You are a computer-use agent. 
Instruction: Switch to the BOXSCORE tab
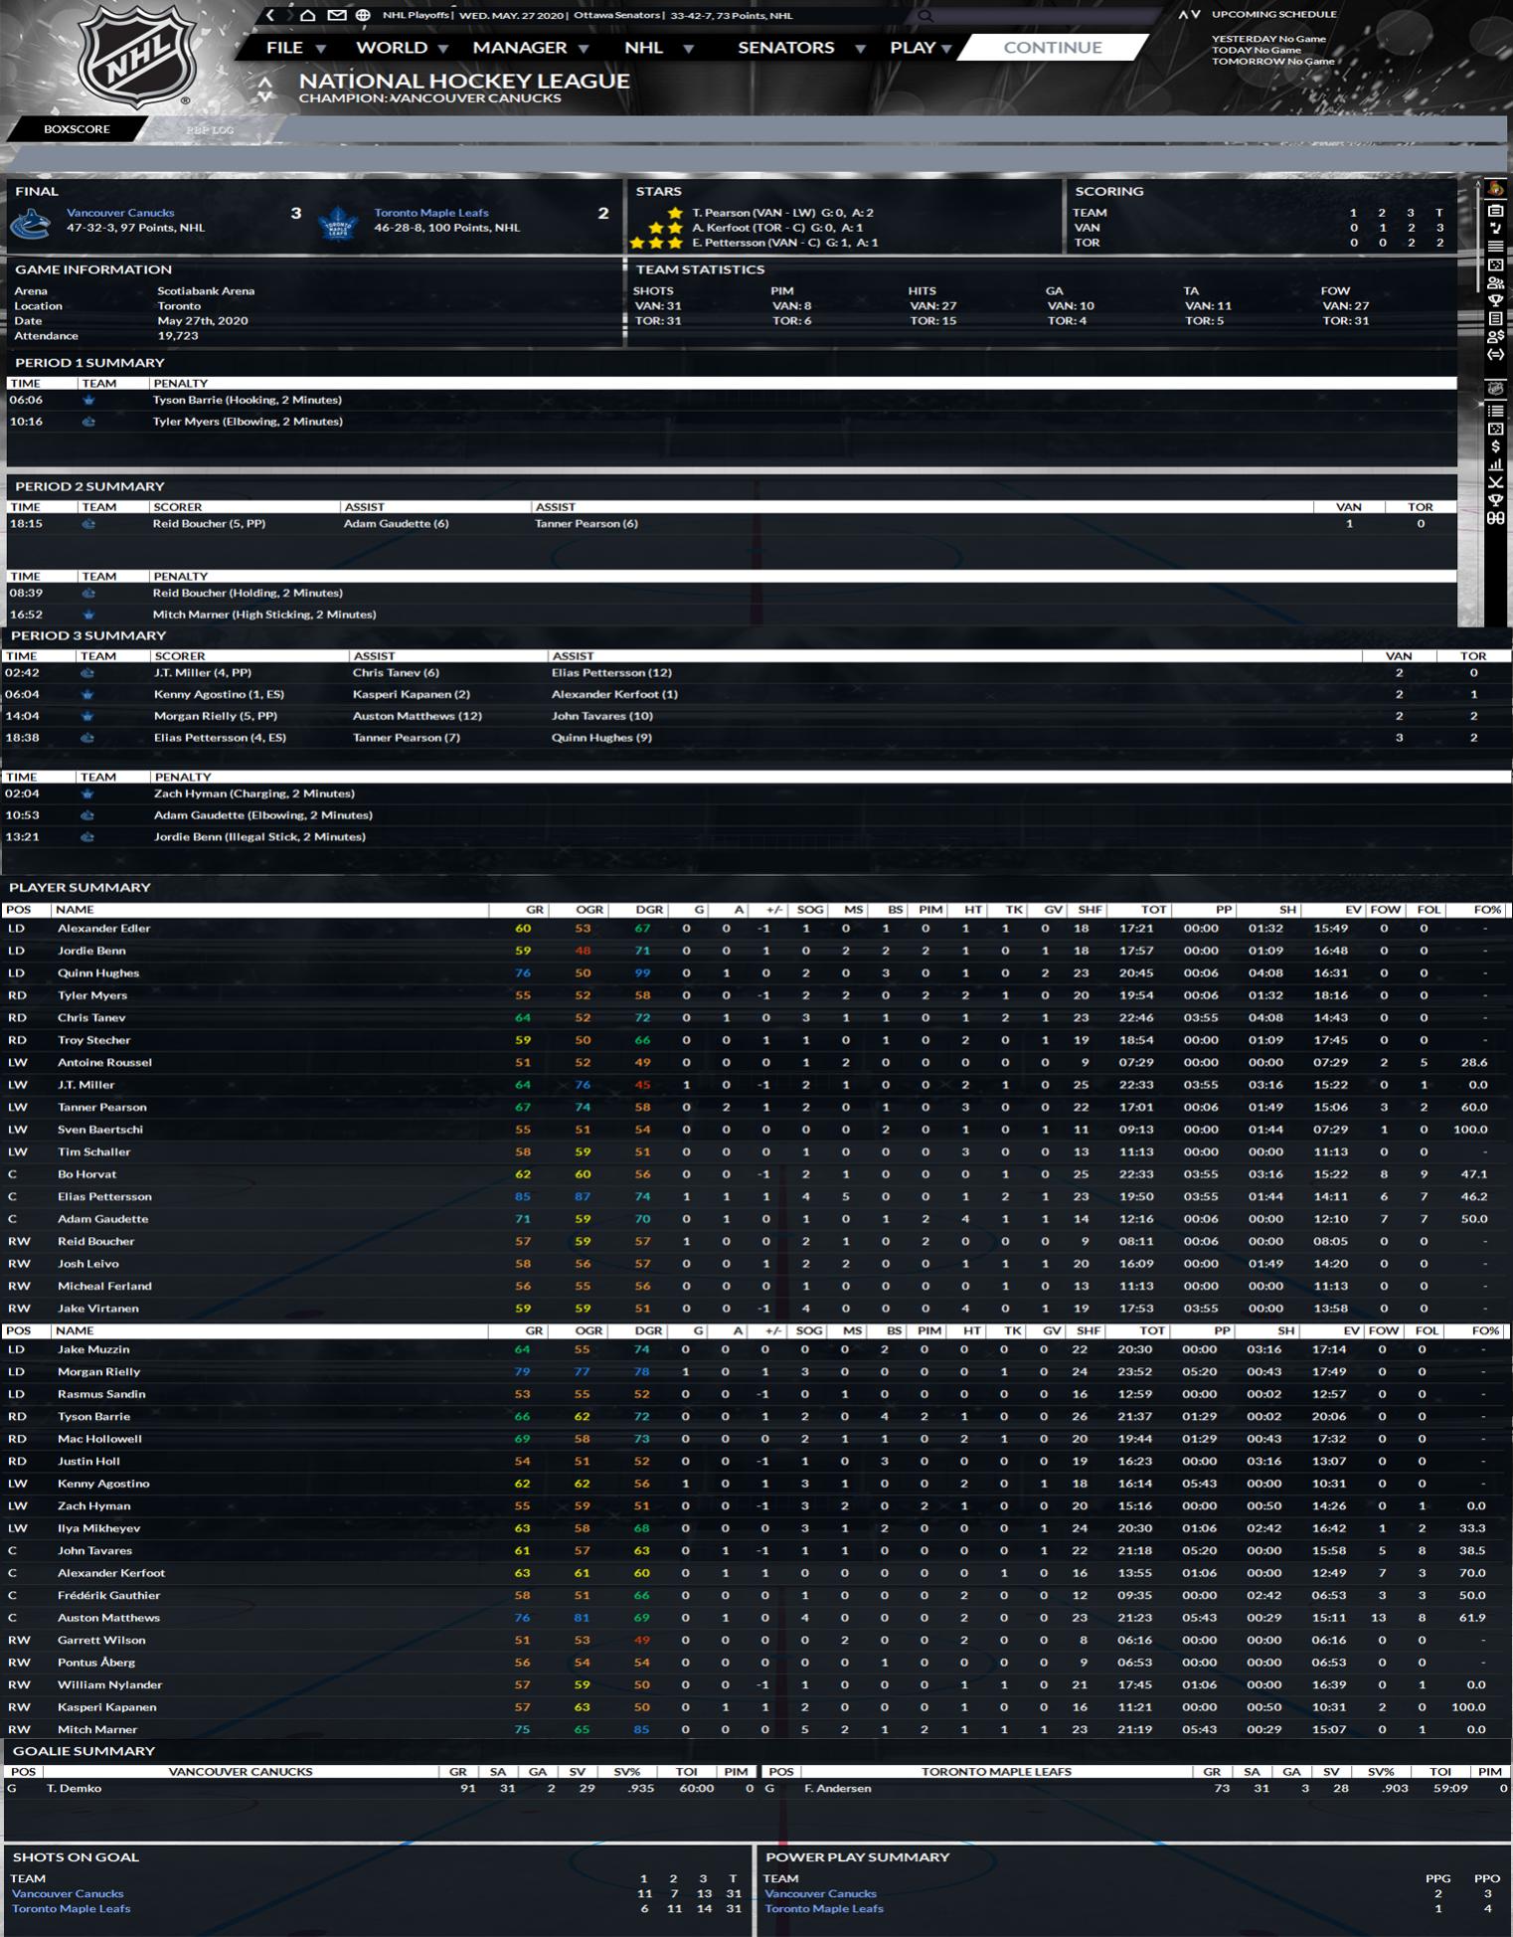[77, 129]
